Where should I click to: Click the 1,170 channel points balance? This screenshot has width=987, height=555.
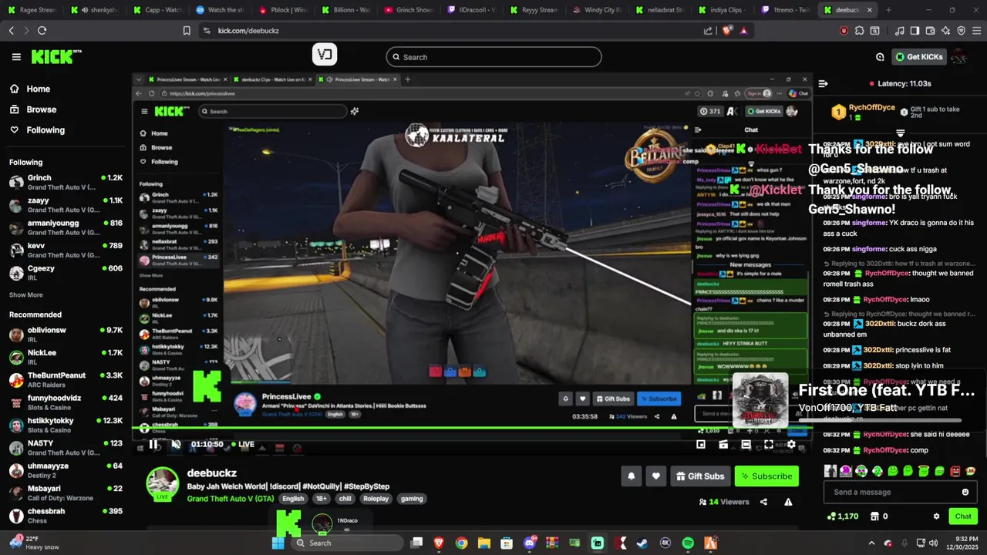point(842,516)
